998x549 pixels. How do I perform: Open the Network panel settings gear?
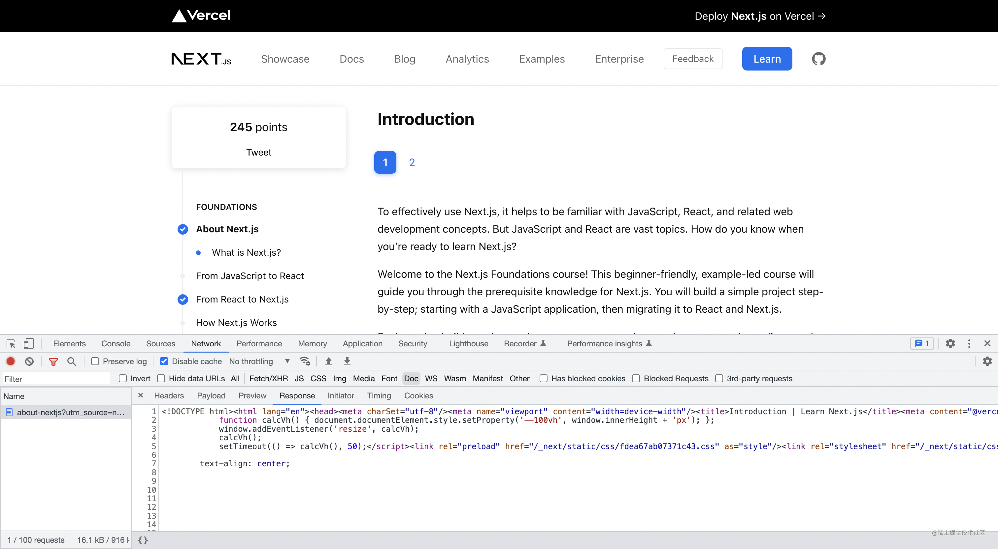(x=987, y=361)
